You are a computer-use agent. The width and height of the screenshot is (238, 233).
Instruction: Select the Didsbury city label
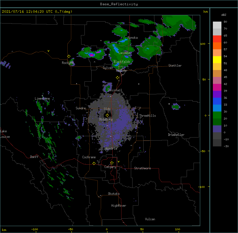(x=106, y=119)
